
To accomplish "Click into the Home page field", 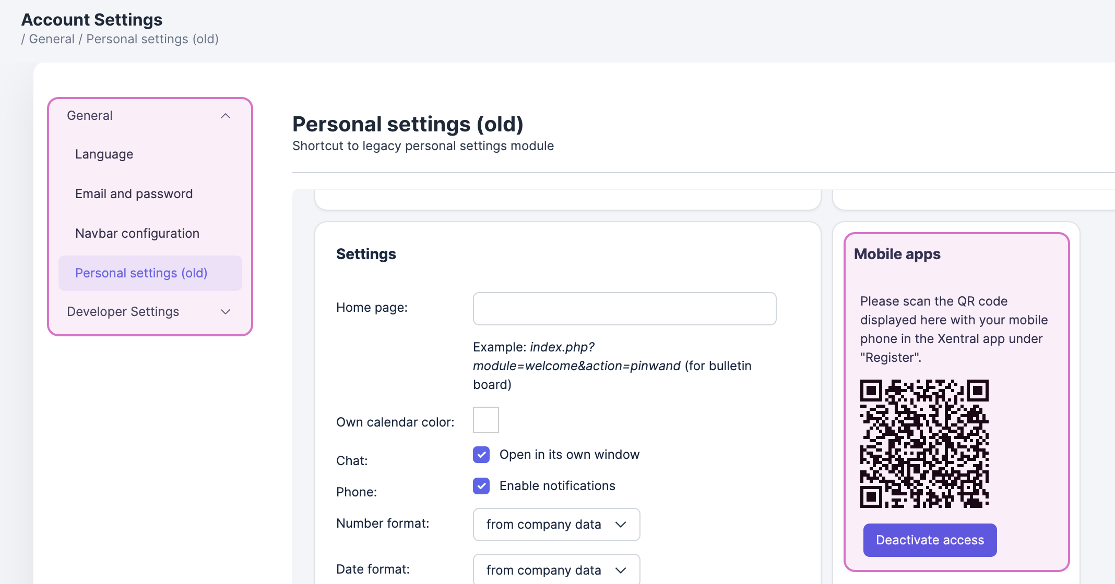I will pyautogui.click(x=624, y=309).
